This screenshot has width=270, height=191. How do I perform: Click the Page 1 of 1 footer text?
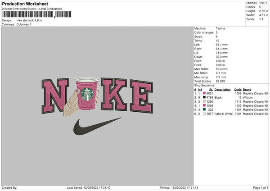(x=261, y=188)
